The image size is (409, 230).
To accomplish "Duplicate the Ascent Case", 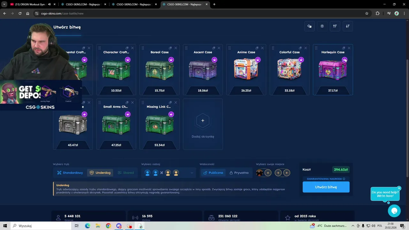I will pos(213,48).
